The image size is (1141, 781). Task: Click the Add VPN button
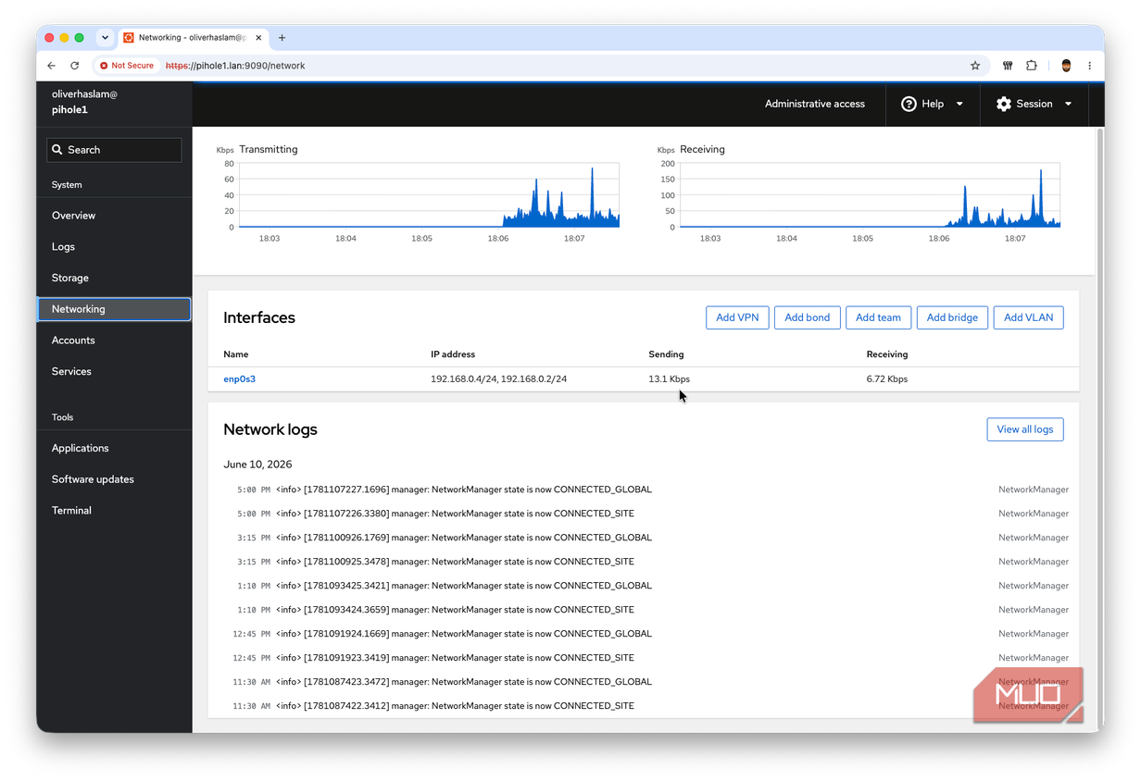point(737,317)
